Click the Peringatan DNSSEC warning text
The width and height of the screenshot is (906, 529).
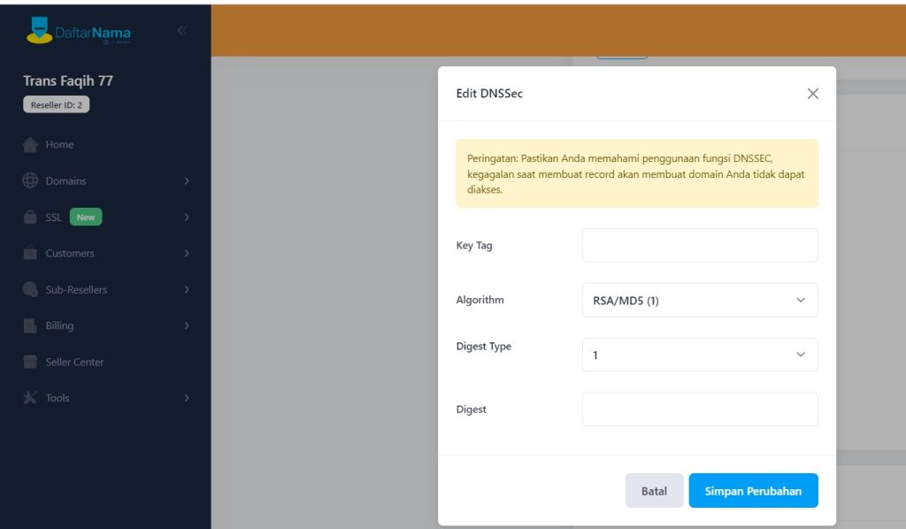coord(635,174)
